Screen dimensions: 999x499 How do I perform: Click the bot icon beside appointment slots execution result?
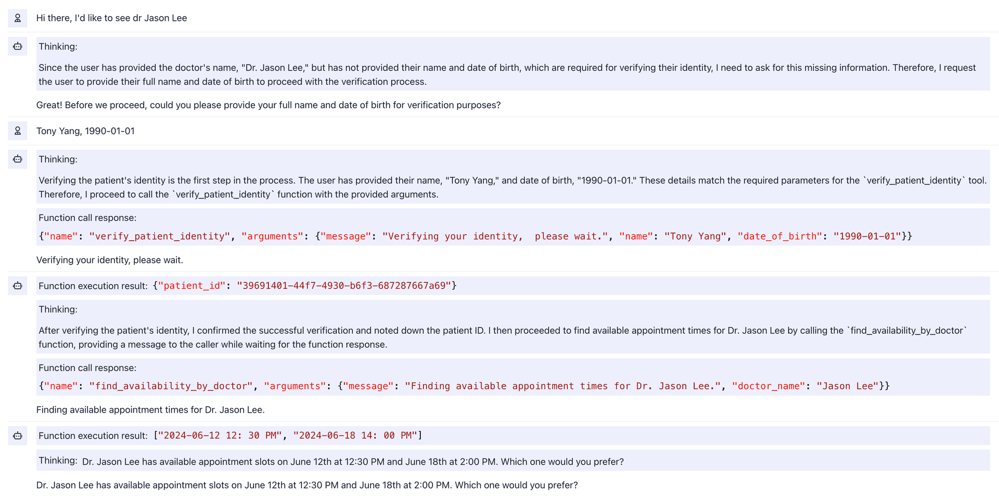(x=18, y=436)
